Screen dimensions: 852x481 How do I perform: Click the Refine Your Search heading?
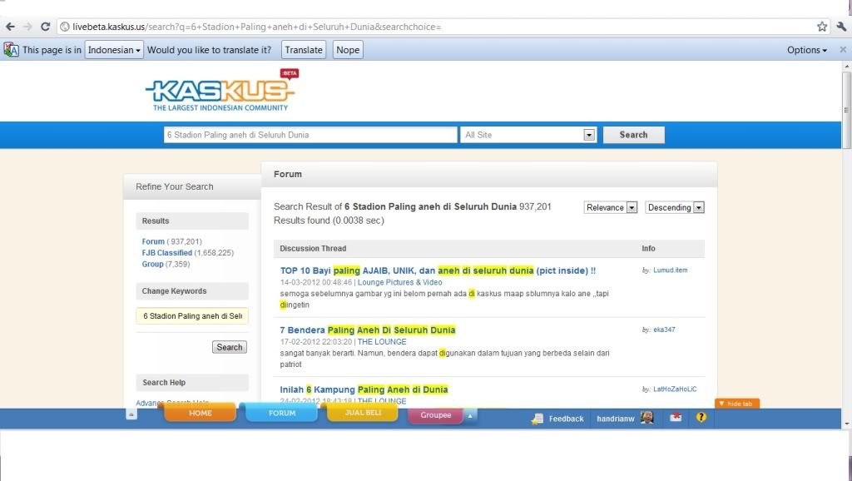point(175,186)
